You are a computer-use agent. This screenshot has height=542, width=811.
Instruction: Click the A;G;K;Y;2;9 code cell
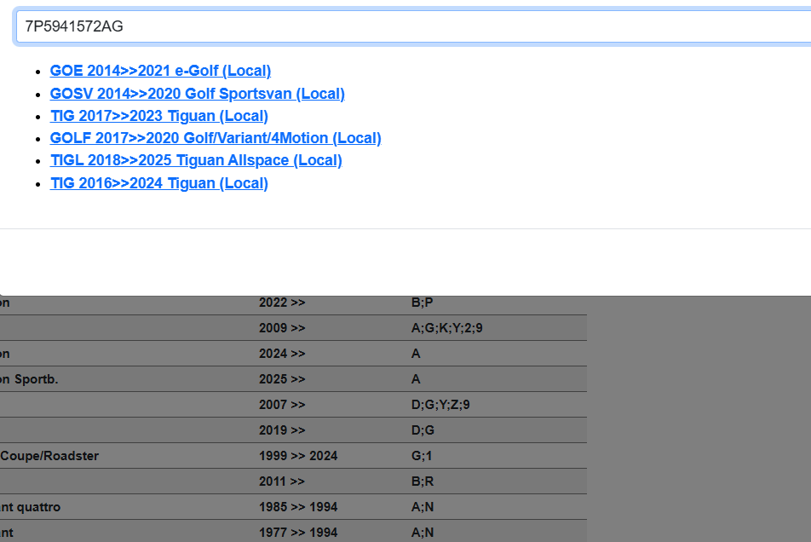[x=446, y=328]
